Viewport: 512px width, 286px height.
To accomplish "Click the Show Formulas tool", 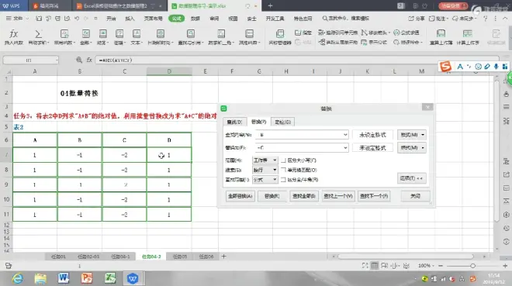I will click(374, 43).
